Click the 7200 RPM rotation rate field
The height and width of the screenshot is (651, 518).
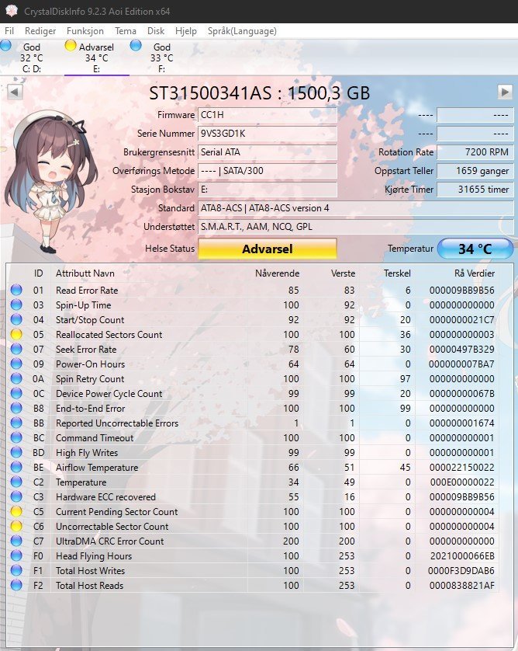point(475,152)
